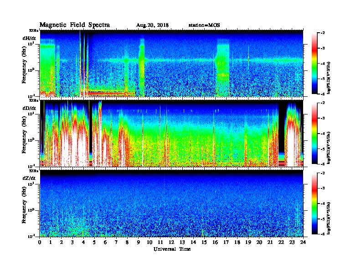Click the color bar beside dH/dt panel
Image resolution: width=361 pixels, height=278 pixels.
[315, 63]
